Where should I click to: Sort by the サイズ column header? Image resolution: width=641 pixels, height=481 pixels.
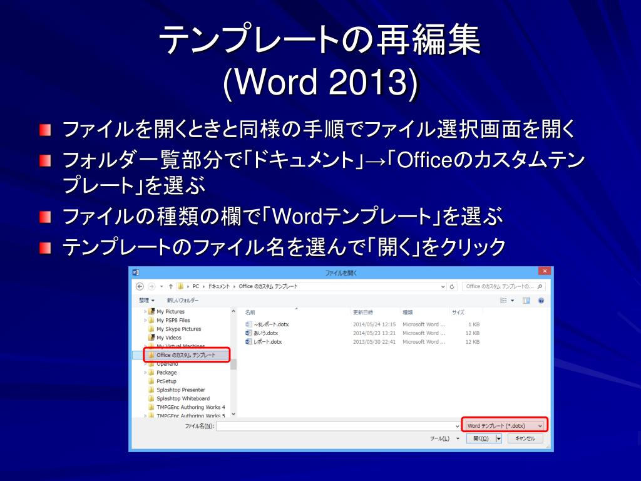458,313
